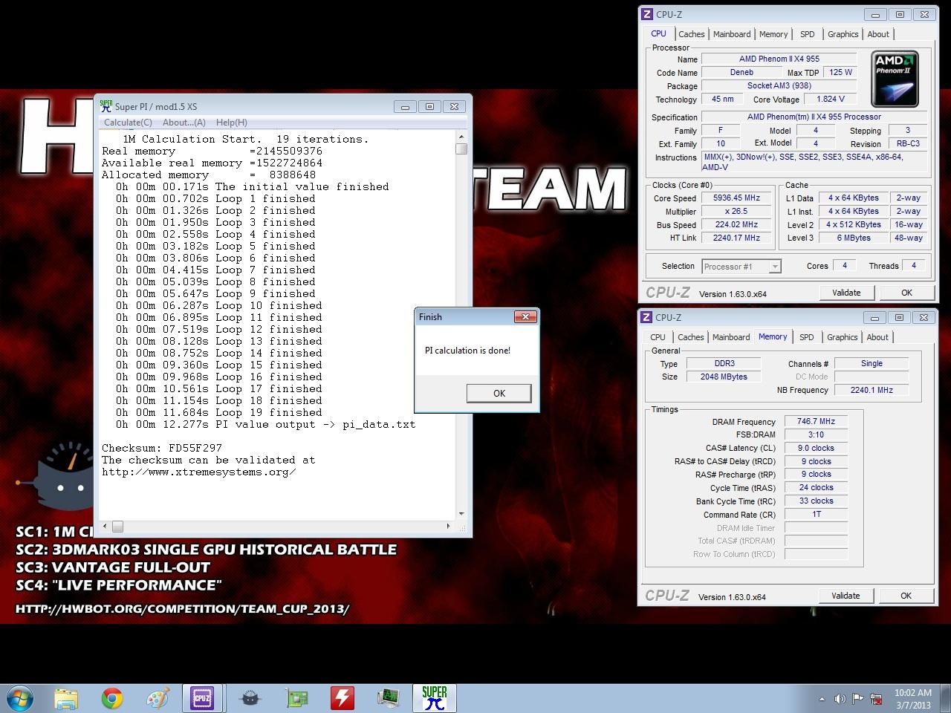Click the AMD Phenom II logo image

[x=895, y=79]
